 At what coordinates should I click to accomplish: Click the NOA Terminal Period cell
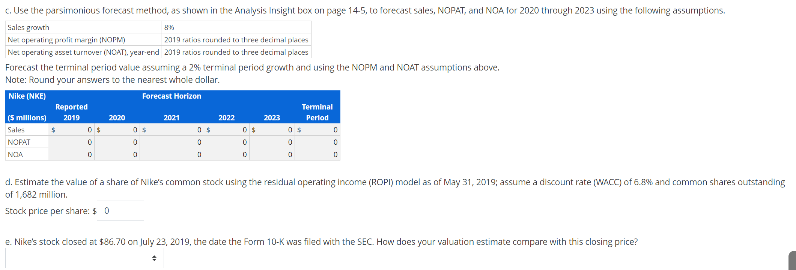point(317,154)
